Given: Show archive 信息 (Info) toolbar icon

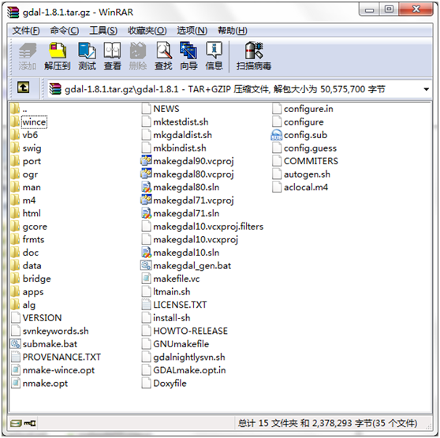Looking at the screenshot, I should [x=214, y=56].
